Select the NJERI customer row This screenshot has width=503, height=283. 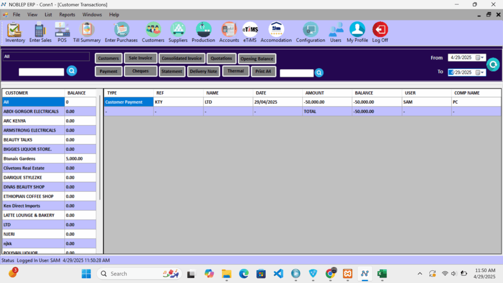pyautogui.click(x=49, y=234)
